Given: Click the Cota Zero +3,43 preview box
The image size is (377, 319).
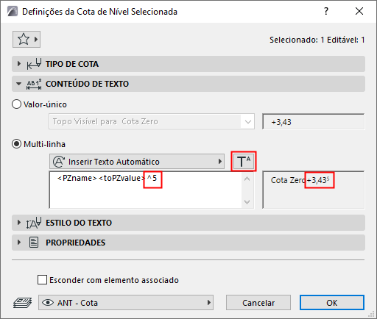Looking at the screenshot, I should 314,190.
